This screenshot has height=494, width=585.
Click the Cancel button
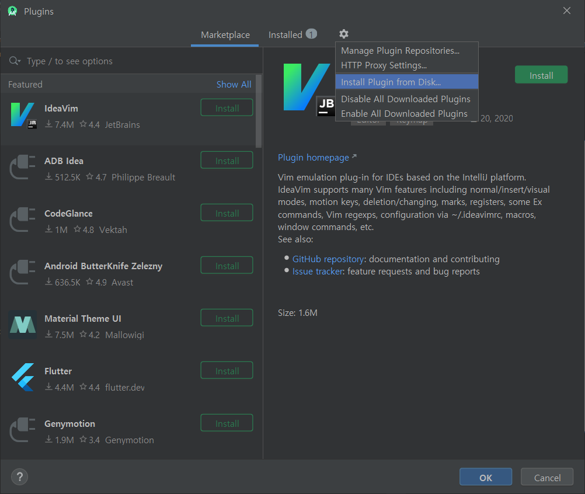[547, 477]
